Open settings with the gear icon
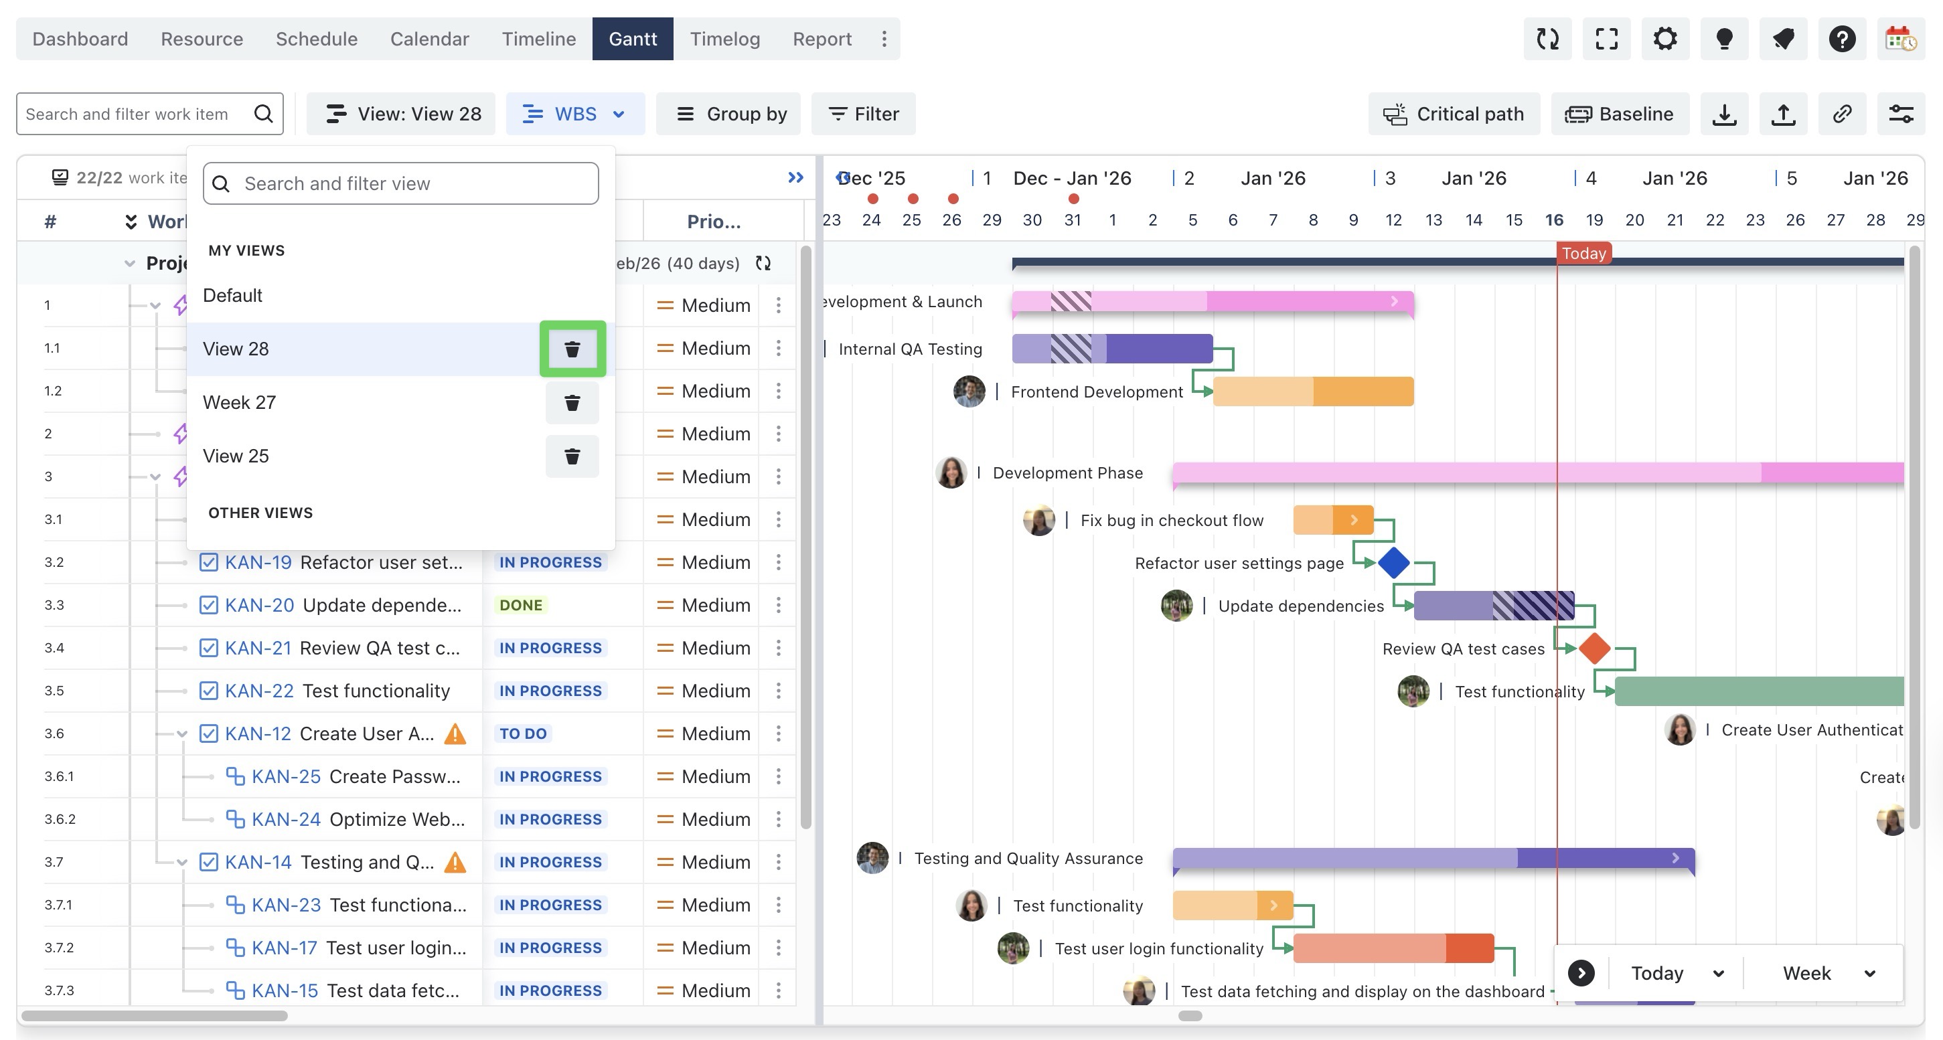The height and width of the screenshot is (1040, 1943). pyautogui.click(x=1664, y=39)
